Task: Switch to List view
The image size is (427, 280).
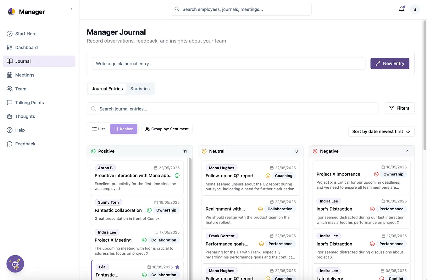Action: coord(98,129)
